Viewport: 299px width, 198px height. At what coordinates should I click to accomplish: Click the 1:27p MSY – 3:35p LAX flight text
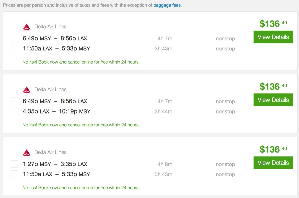55,164
